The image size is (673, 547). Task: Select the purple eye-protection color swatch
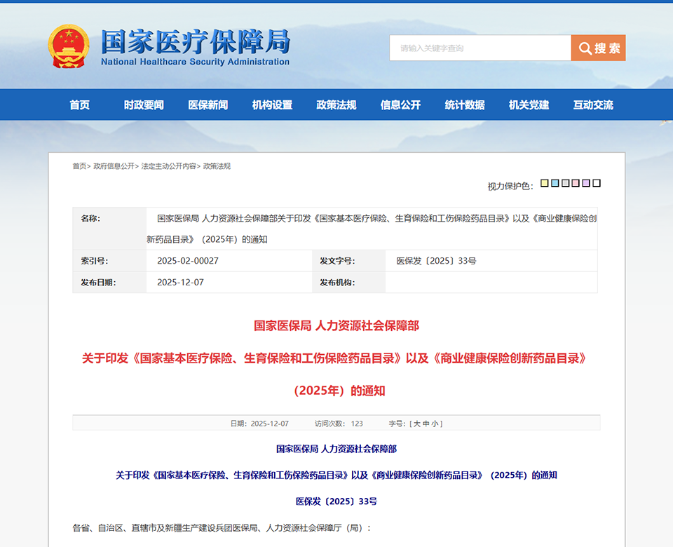585,182
